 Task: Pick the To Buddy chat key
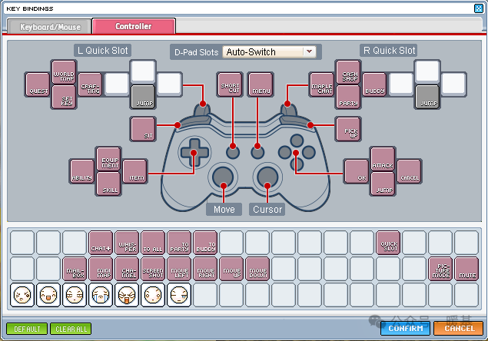tap(205, 243)
